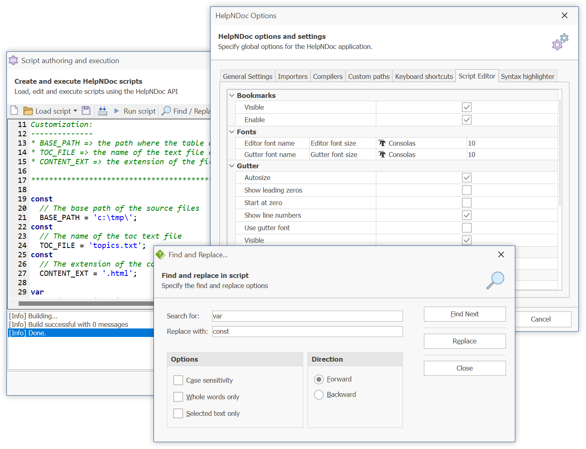
Task: Toggle Bookmarks Enable checkbox
Action: click(x=467, y=120)
